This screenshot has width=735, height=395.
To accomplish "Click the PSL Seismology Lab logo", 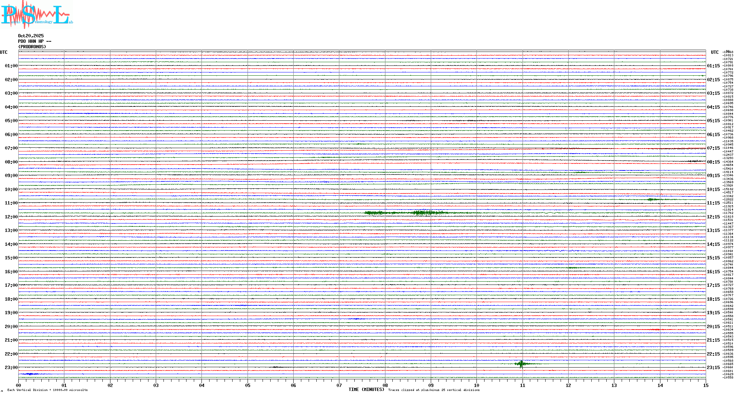I will [x=37, y=15].
